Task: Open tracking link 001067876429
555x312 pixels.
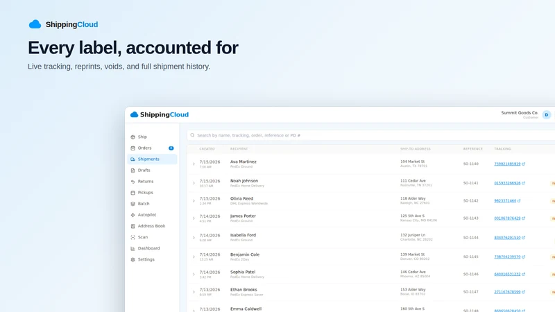Action: click(x=507, y=218)
